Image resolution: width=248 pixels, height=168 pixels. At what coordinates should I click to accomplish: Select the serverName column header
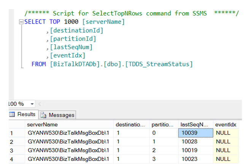click(x=69, y=124)
